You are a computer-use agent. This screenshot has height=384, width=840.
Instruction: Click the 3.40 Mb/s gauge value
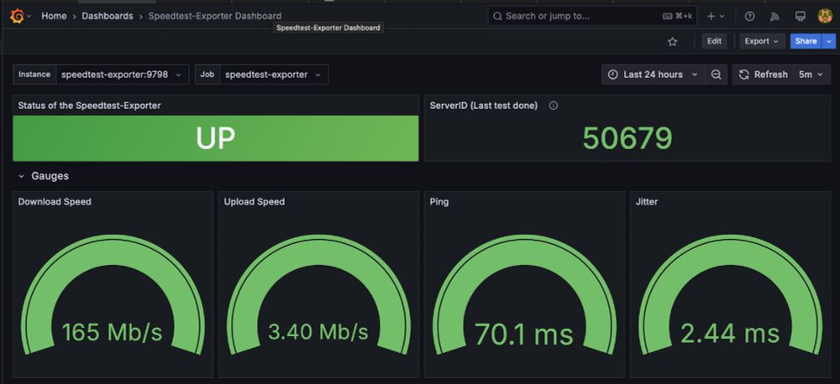pyautogui.click(x=318, y=332)
